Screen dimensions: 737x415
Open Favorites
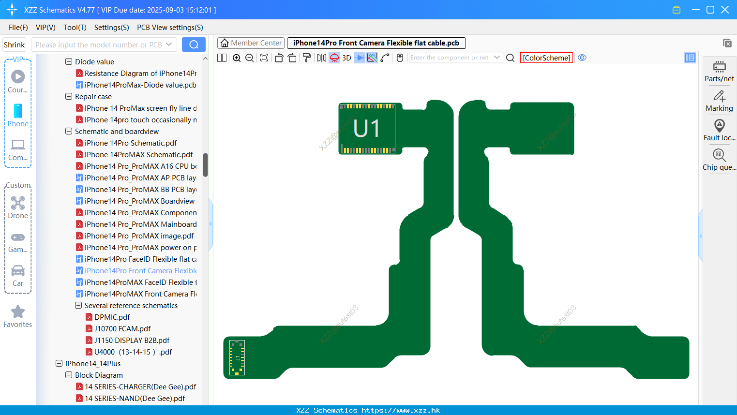pyautogui.click(x=18, y=316)
